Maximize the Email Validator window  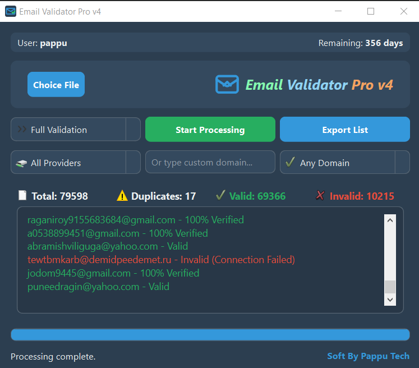[x=371, y=11]
